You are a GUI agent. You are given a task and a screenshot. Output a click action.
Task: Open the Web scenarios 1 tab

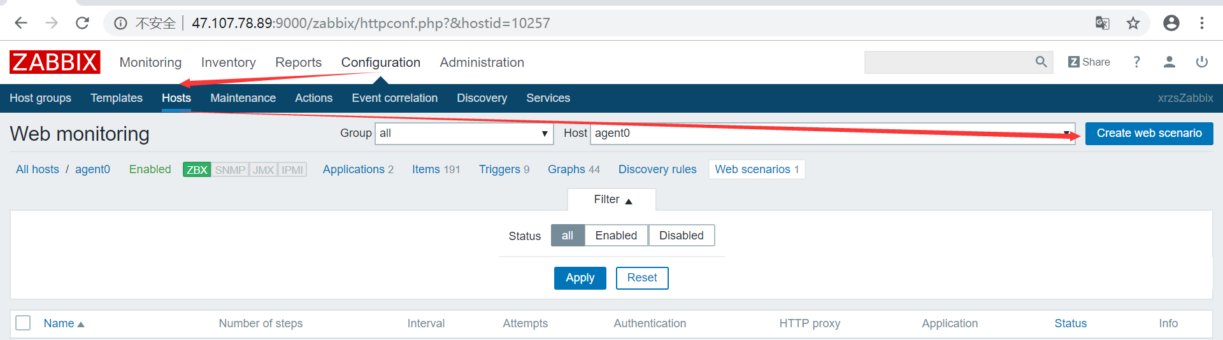(x=757, y=169)
